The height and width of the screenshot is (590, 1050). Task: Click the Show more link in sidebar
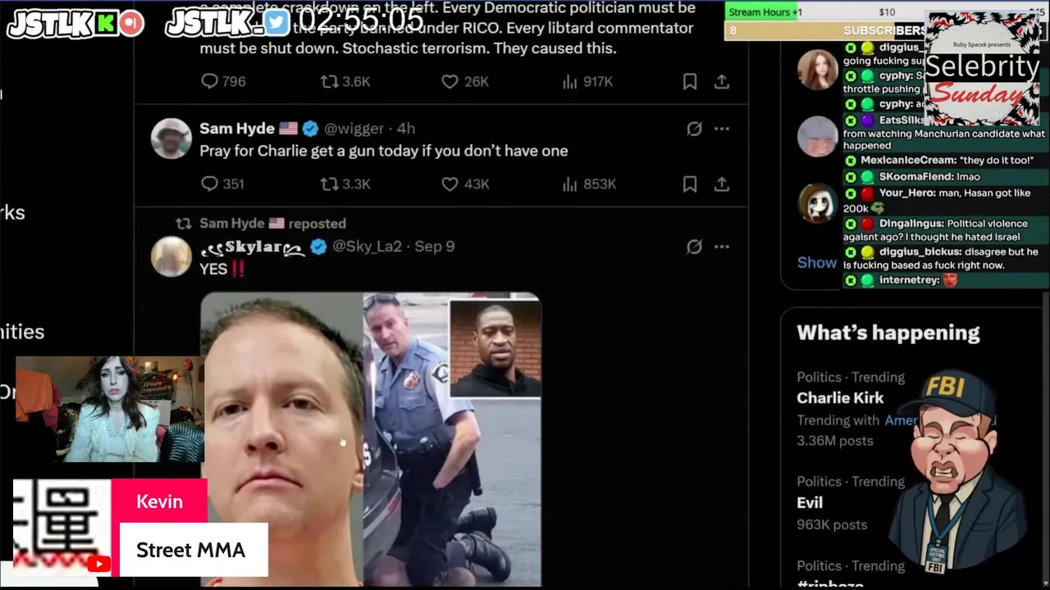pyautogui.click(x=817, y=262)
